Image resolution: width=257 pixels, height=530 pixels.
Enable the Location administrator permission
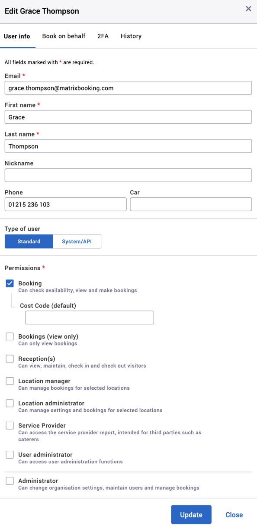pos(10,403)
